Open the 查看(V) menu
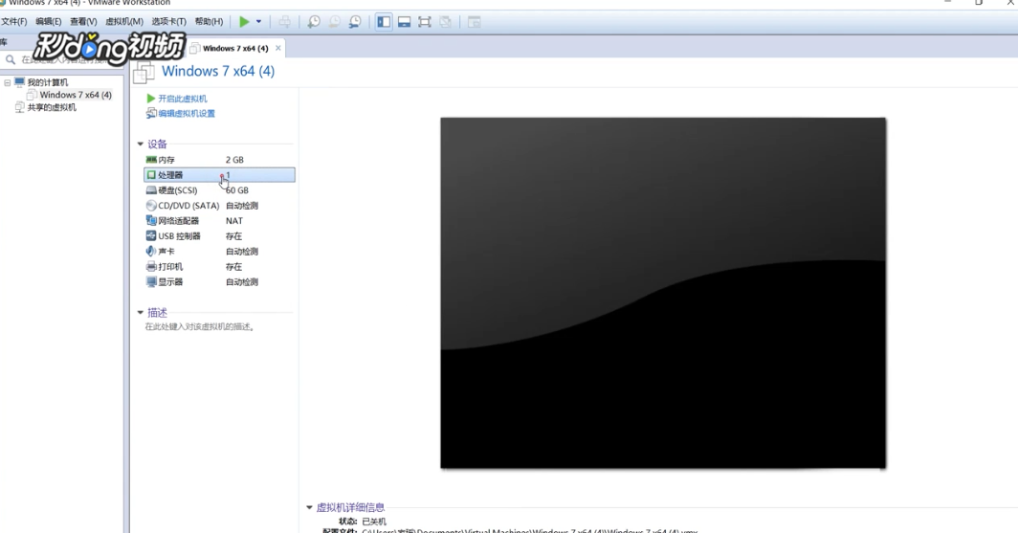The width and height of the screenshot is (1018, 533). [x=83, y=21]
